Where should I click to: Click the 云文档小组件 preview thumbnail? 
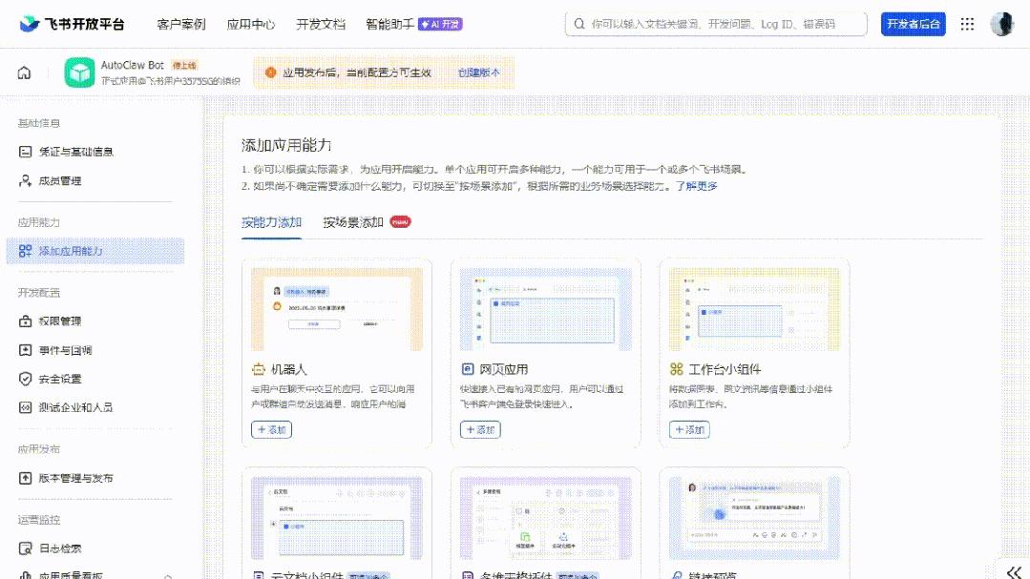tap(337, 518)
